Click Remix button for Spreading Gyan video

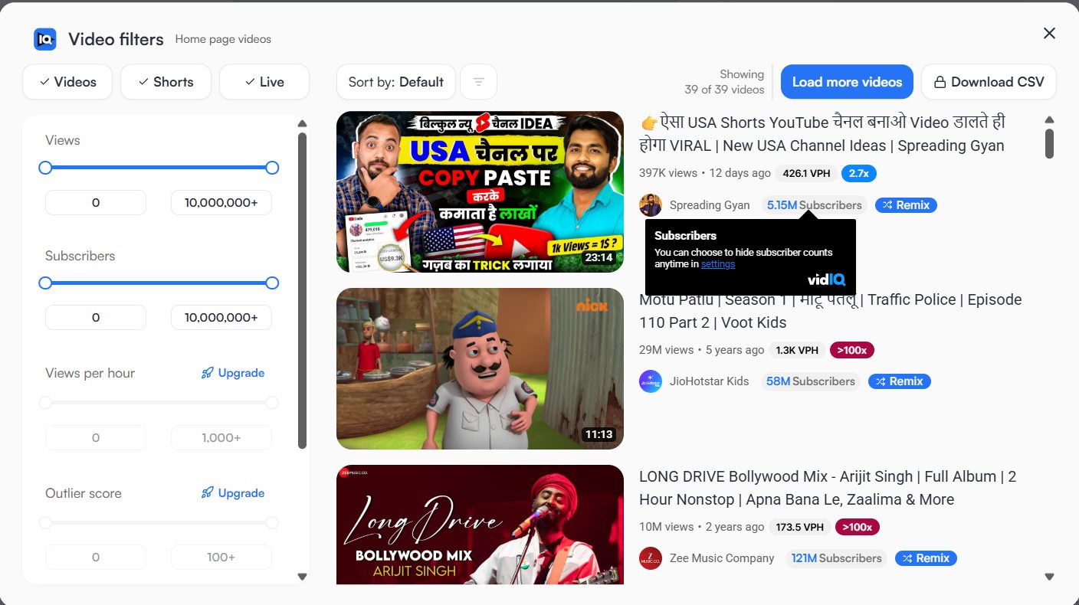point(906,205)
